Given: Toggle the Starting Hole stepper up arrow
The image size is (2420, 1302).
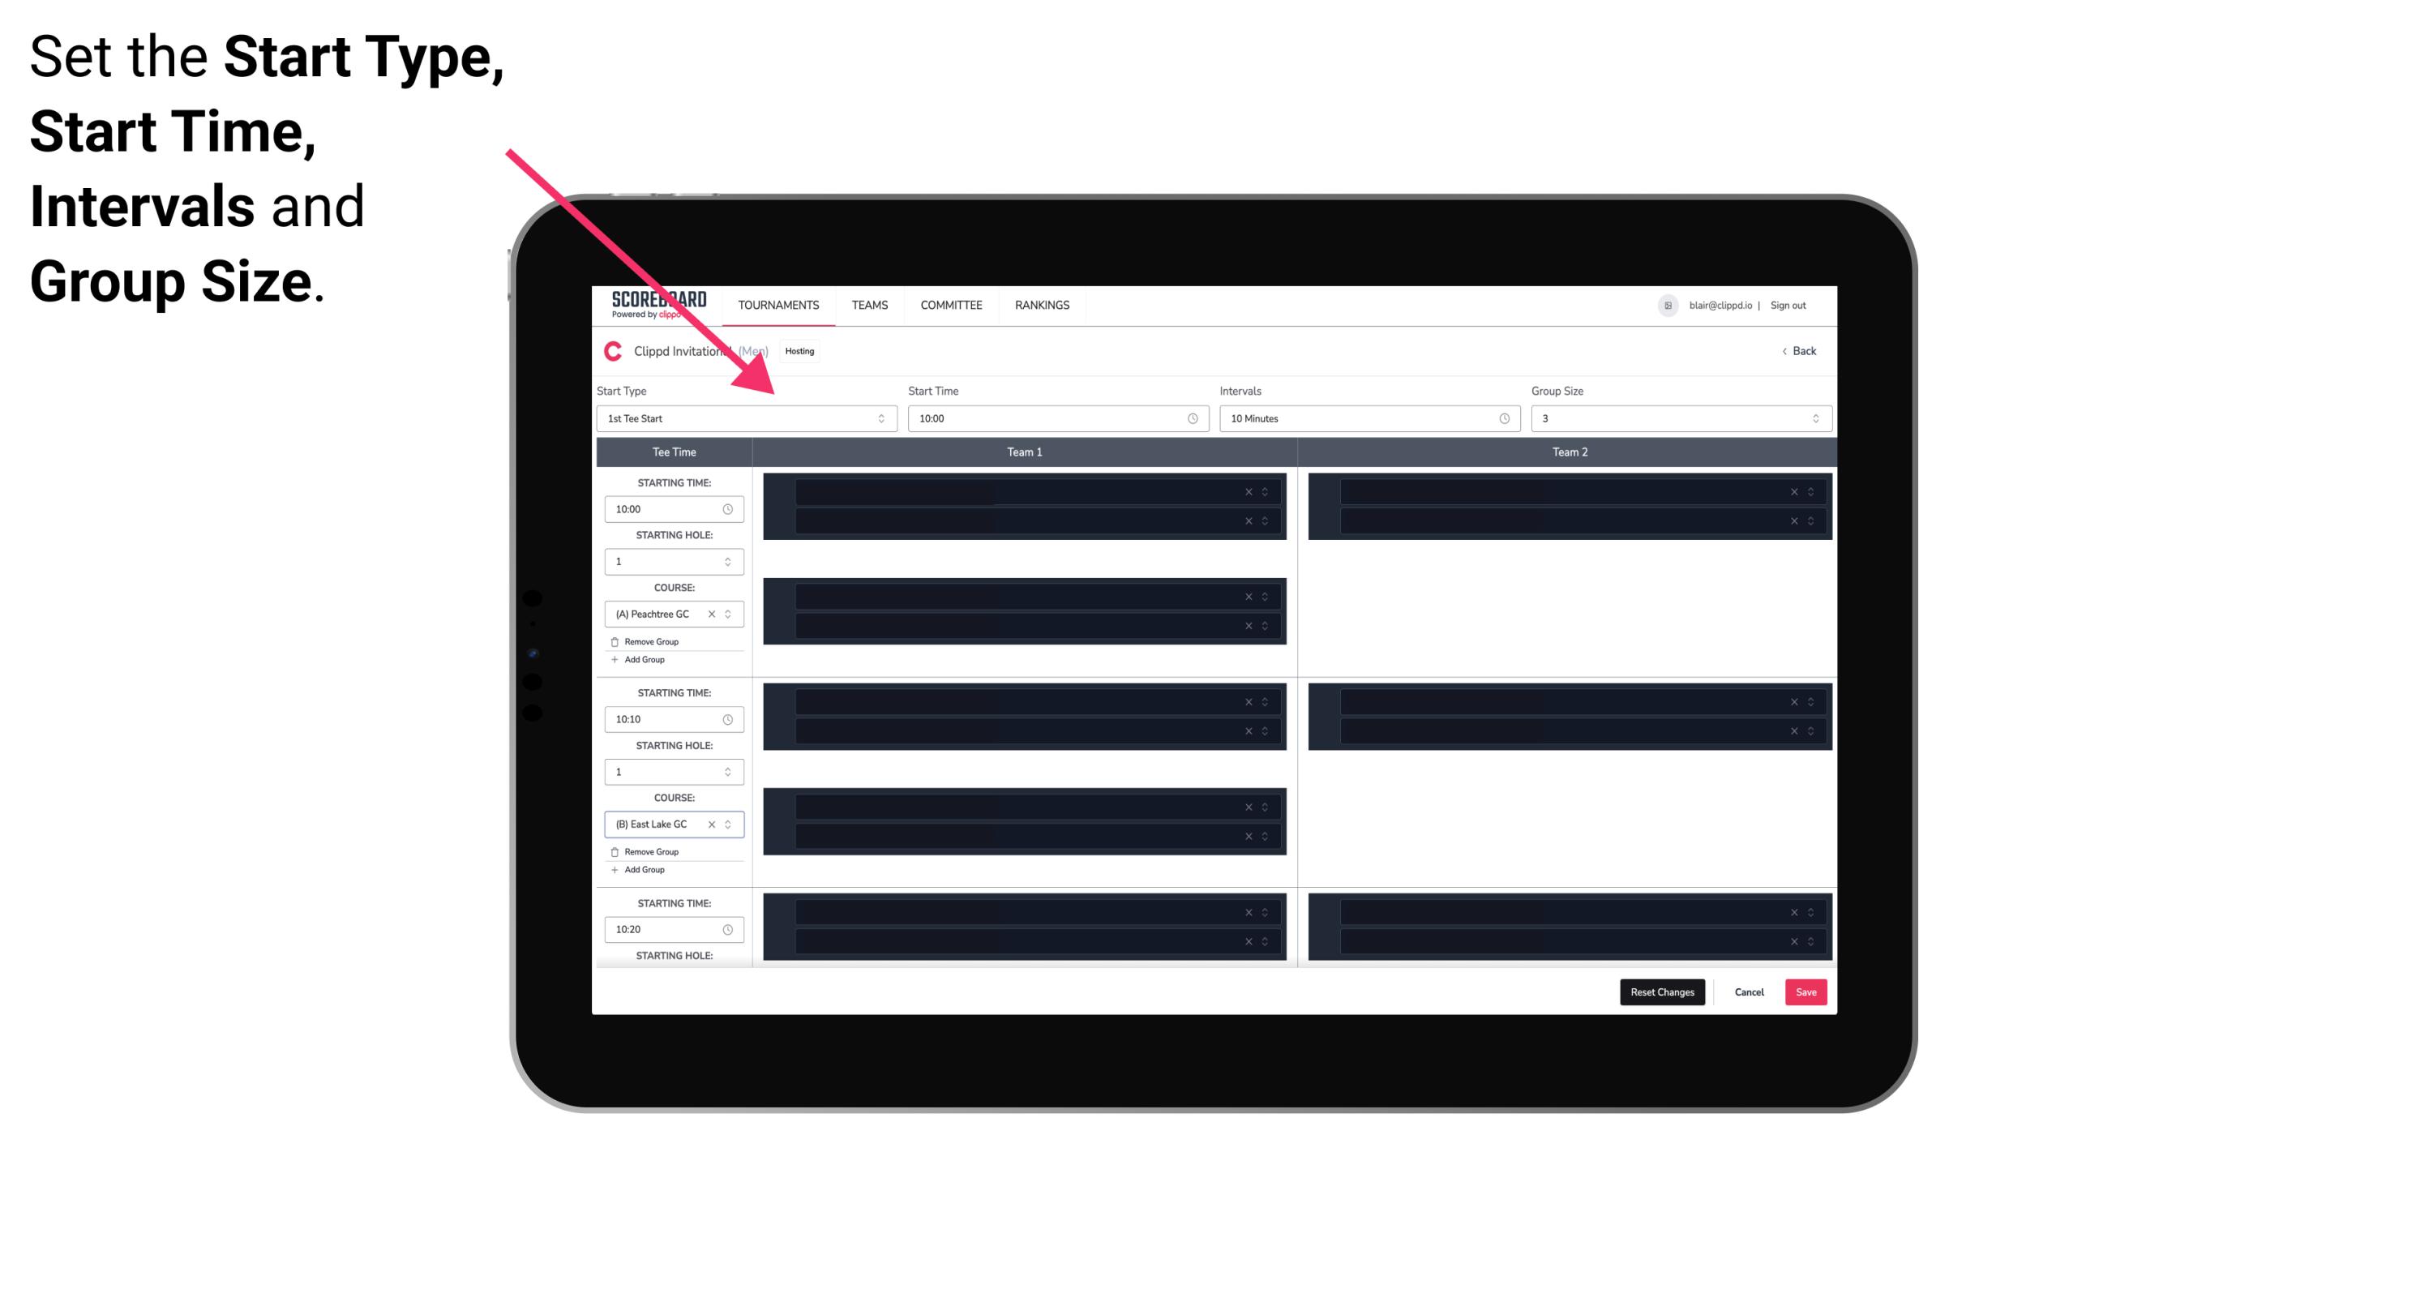Looking at the screenshot, I should [729, 556].
